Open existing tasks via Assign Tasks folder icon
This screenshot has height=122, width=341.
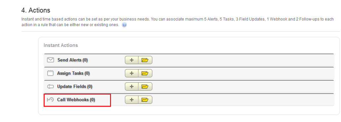(145, 73)
